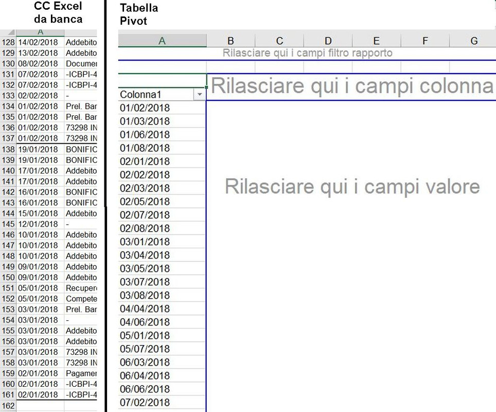
Task: Click date cell 08/02/2018 in the bank sheet
Action: coord(40,64)
